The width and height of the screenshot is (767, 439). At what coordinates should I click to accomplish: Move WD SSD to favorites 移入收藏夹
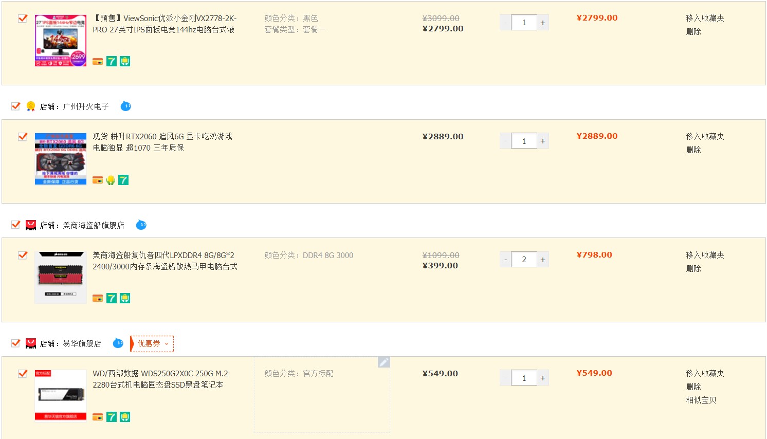pos(705,373)
